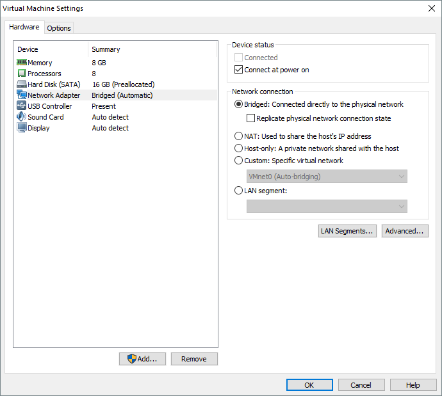Switch to the Options tab

(x=59, y=28)
